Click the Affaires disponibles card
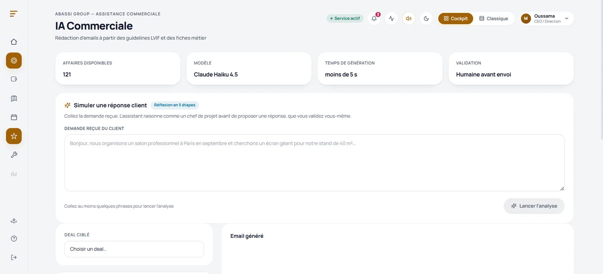Viewport: 603px width, 274px height. click(x=118, y=69)
